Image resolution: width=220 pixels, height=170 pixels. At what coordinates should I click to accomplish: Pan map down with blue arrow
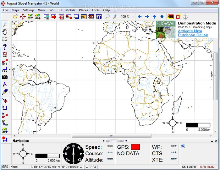[x=162, y=17]
